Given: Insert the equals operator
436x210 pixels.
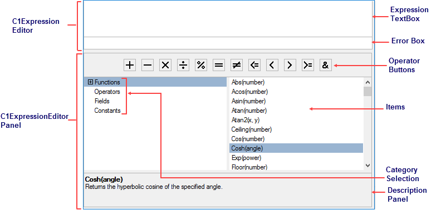Looking at the screenshot, I should pyautogui.click(x=218, y=65).
